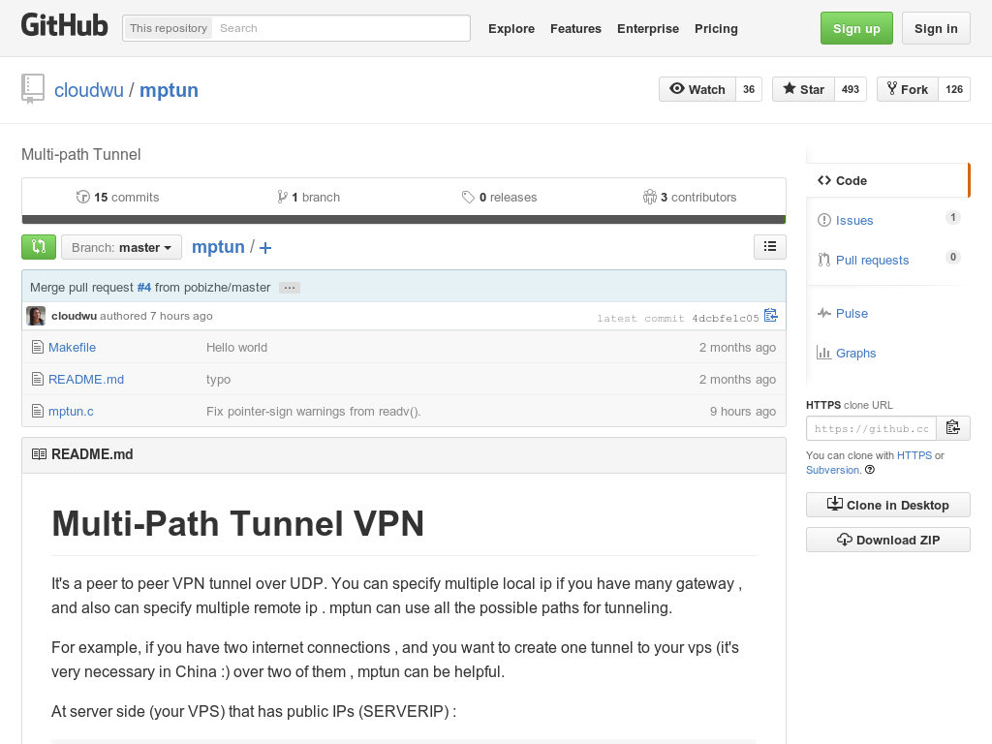
Task: Star the mptun repository
Action: point(803,89)
